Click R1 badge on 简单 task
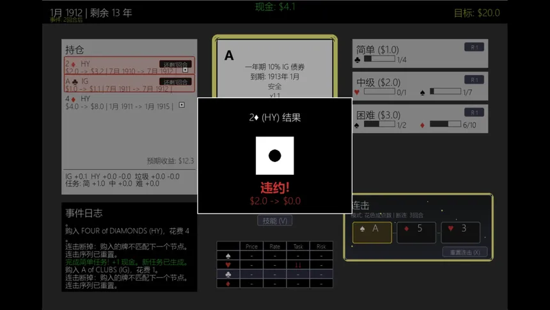Image resolution: width=550 pixels, height=310 pixels. click(475, 47)
